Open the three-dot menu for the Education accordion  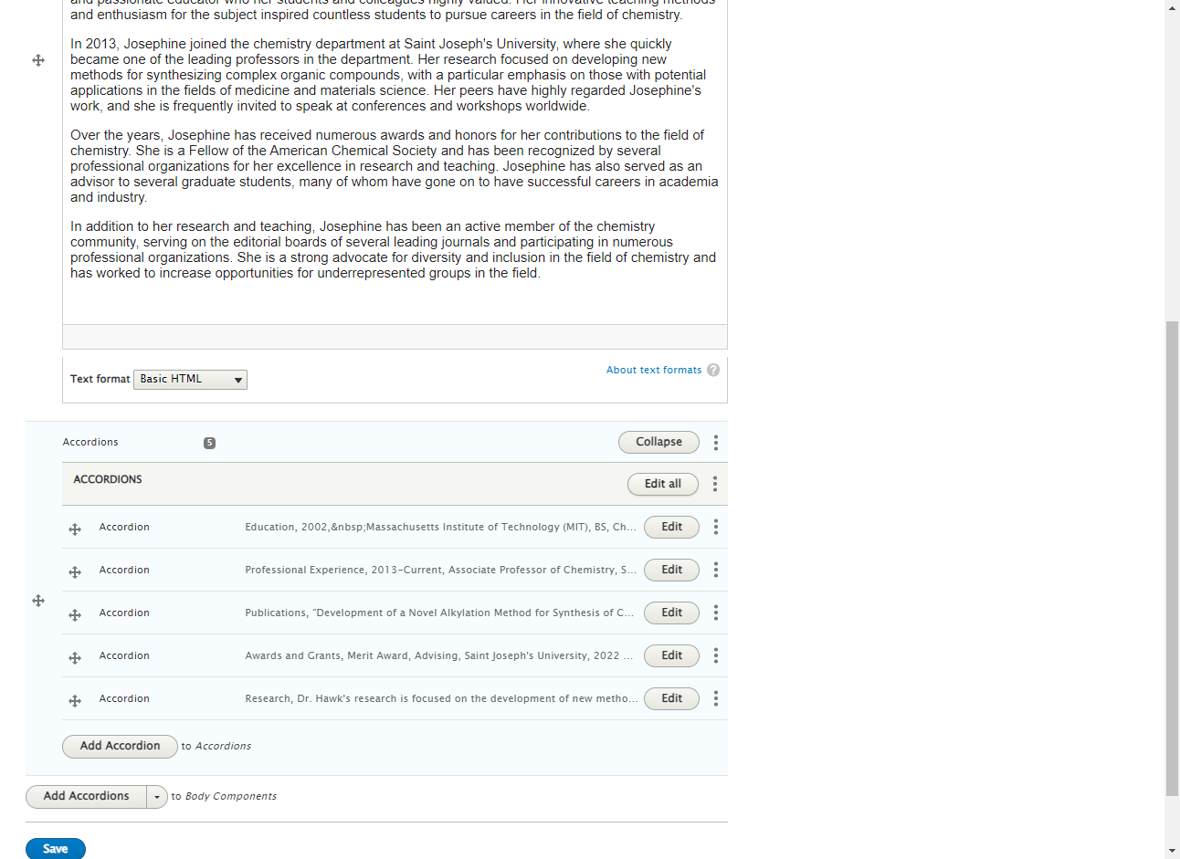coord(716,527)
